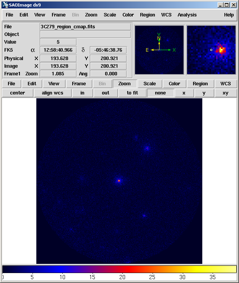The height and width of the screenshot is (283, 239).
Task: Select the 'none' flip button
Action: 160,93
